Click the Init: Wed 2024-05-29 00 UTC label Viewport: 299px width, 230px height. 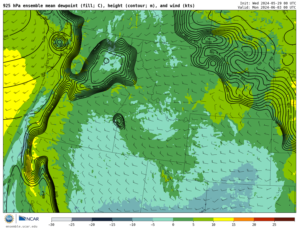coord(268,3)
